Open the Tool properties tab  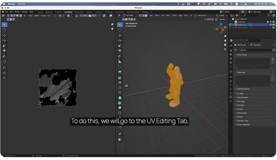pos(231,46)
